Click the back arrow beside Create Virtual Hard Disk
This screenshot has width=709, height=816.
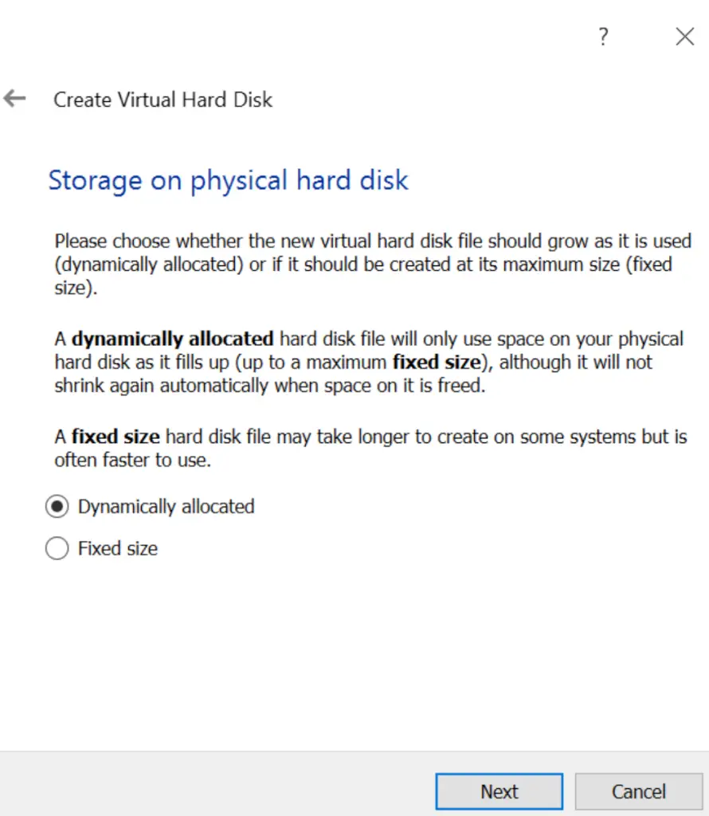[x=14, y=98]
